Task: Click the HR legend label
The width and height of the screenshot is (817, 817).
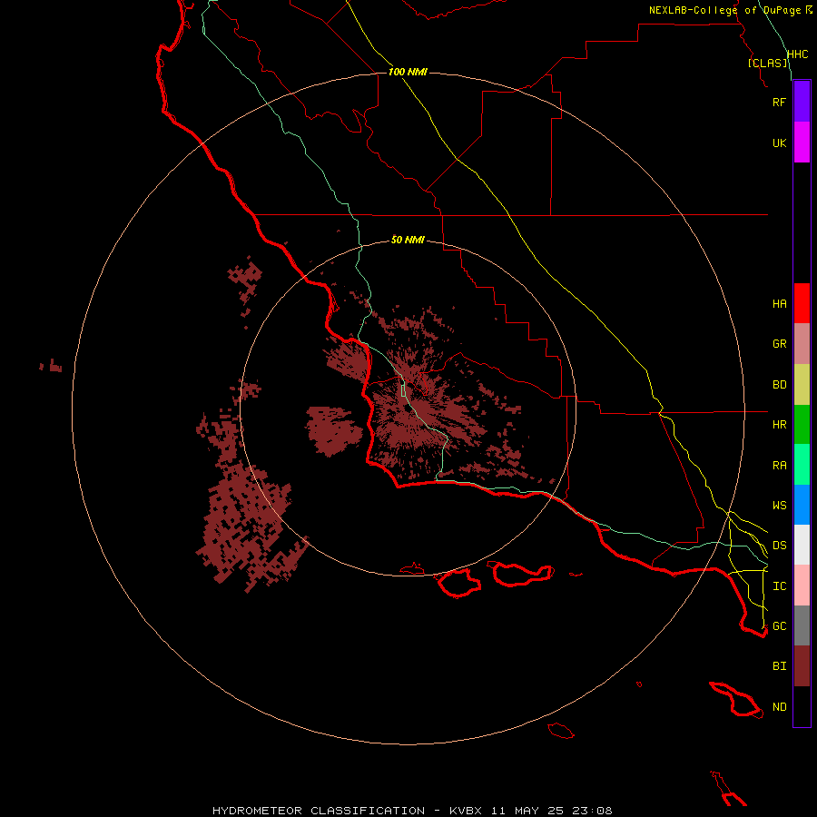Action: tap(779, 425)
